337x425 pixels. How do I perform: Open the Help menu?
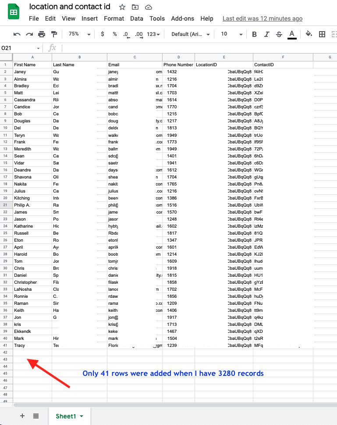pyautogui.click(x=207, y=18)
